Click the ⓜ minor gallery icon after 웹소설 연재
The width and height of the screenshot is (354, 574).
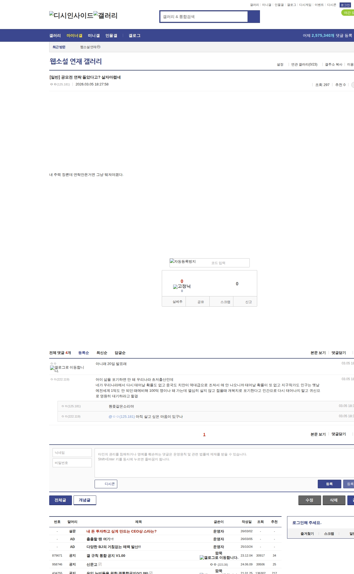pyautogui.click(x=99, y=47)
